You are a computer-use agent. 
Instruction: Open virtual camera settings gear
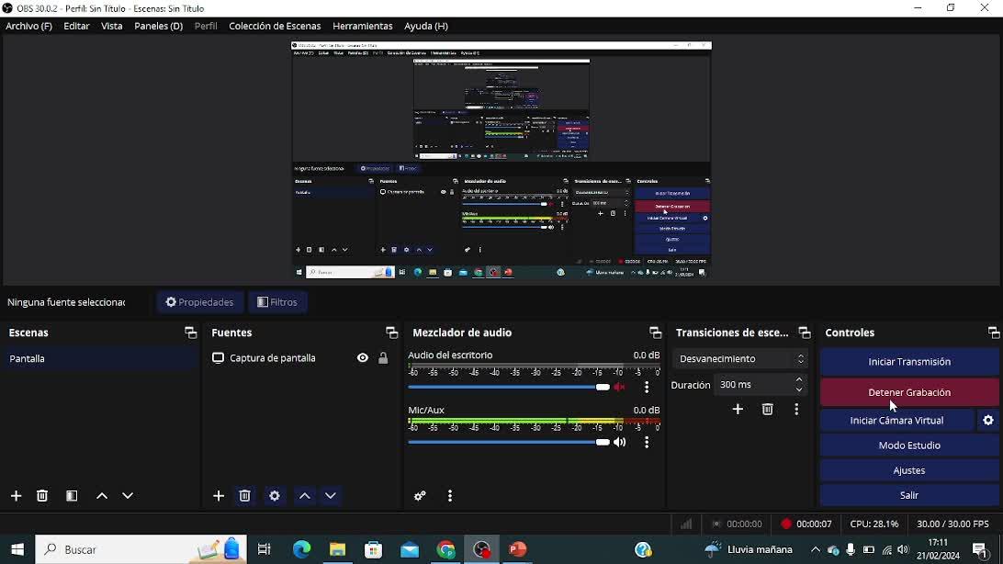988,420
